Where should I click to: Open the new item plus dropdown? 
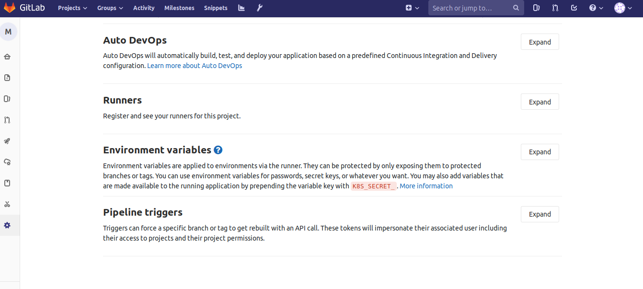point(412,8)
